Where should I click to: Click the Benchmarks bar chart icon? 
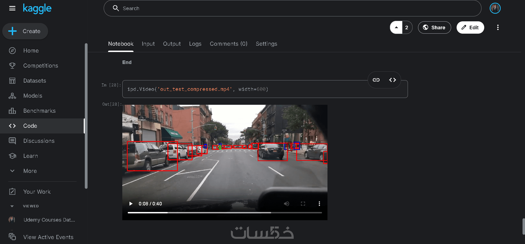[x=12, y=111]
